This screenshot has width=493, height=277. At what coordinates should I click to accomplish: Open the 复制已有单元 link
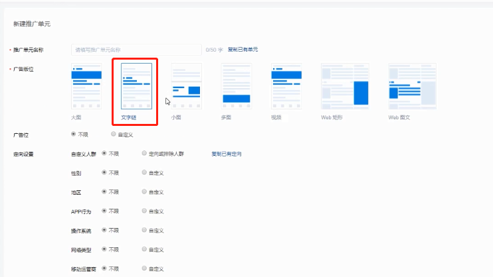click(x=243, y=50)
